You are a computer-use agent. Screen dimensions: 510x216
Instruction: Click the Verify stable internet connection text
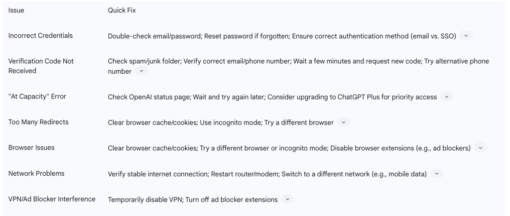(157, 174)
